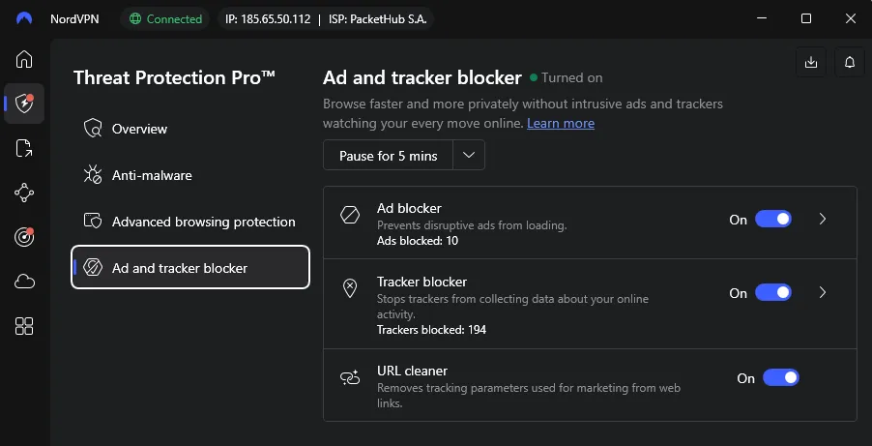The height and width of the screenshot is (446, 872).
Task: Open the Meshnet nodes sidebar icon
Action: pyautogui.click(x=24, y=193)
